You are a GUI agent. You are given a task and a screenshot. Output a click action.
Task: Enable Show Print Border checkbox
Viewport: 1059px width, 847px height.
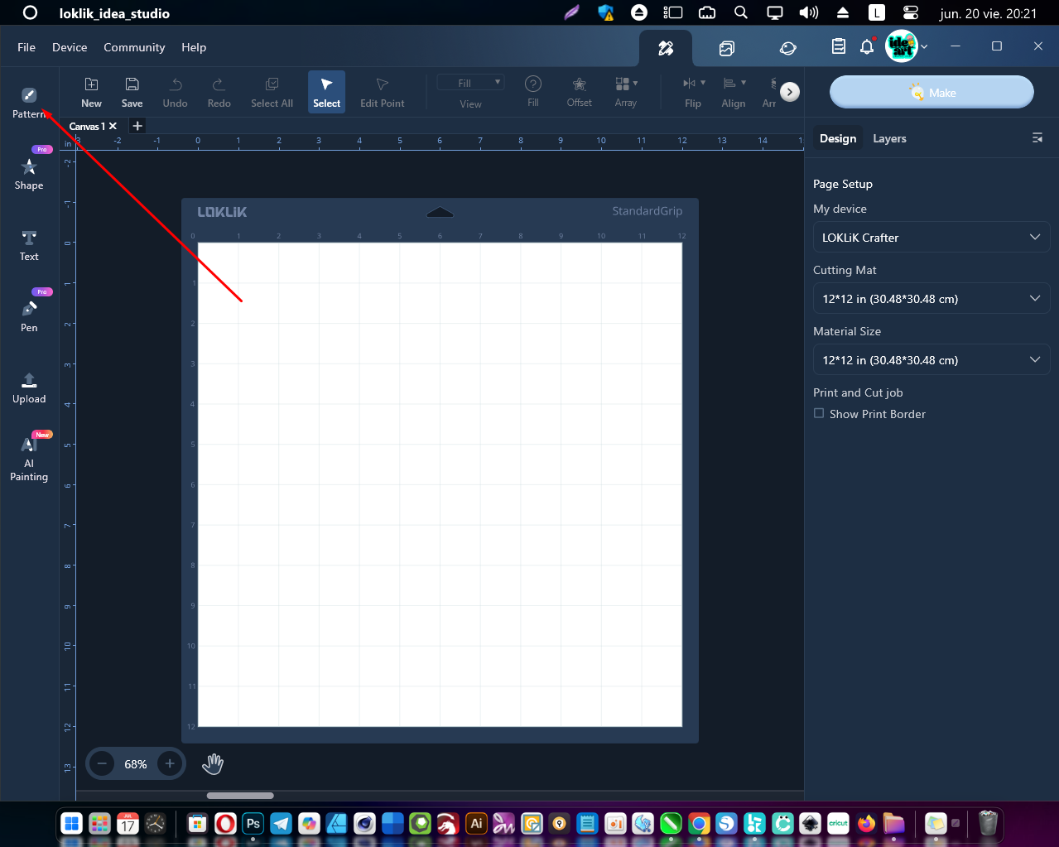coord(819,413)
